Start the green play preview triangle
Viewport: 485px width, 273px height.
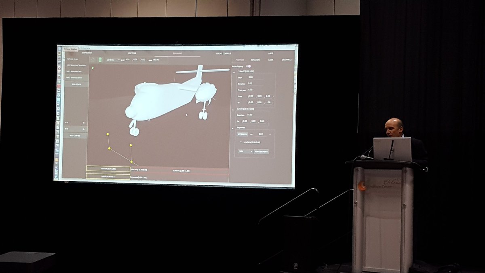pos(93,68)
